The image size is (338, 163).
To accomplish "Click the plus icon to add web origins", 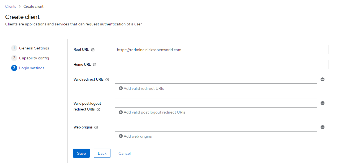I will (121, 136).
